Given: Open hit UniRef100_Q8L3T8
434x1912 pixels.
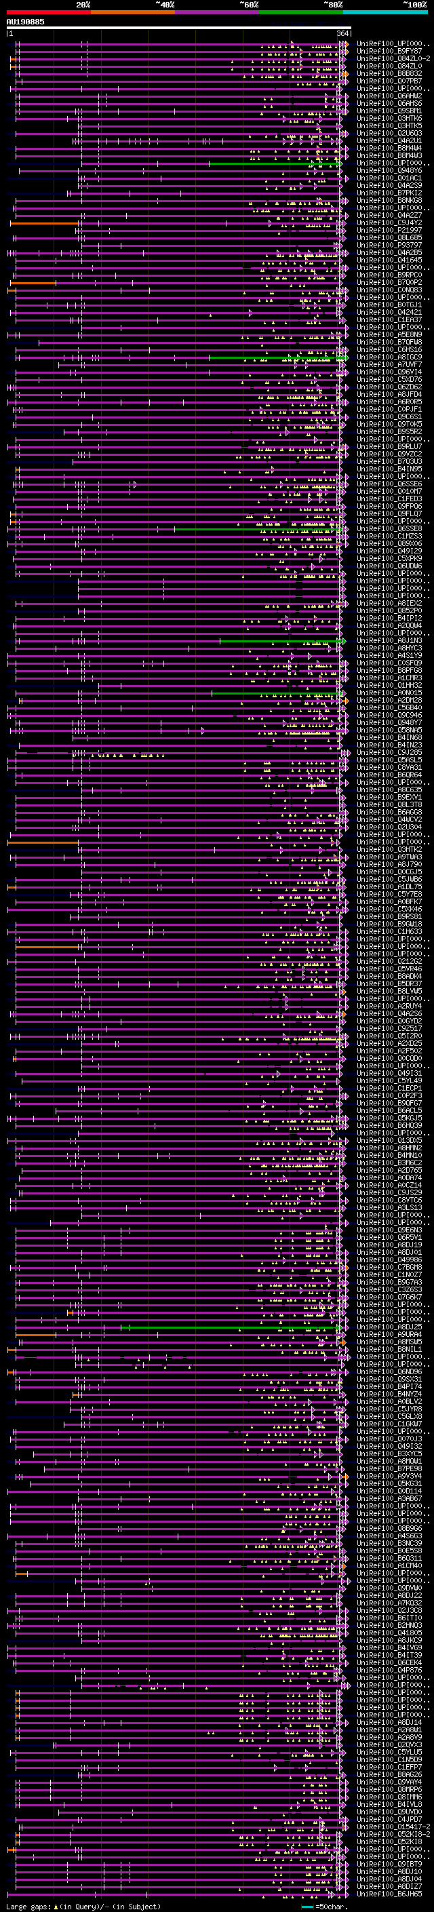Looking at the screenshot, I should [389, 804].
